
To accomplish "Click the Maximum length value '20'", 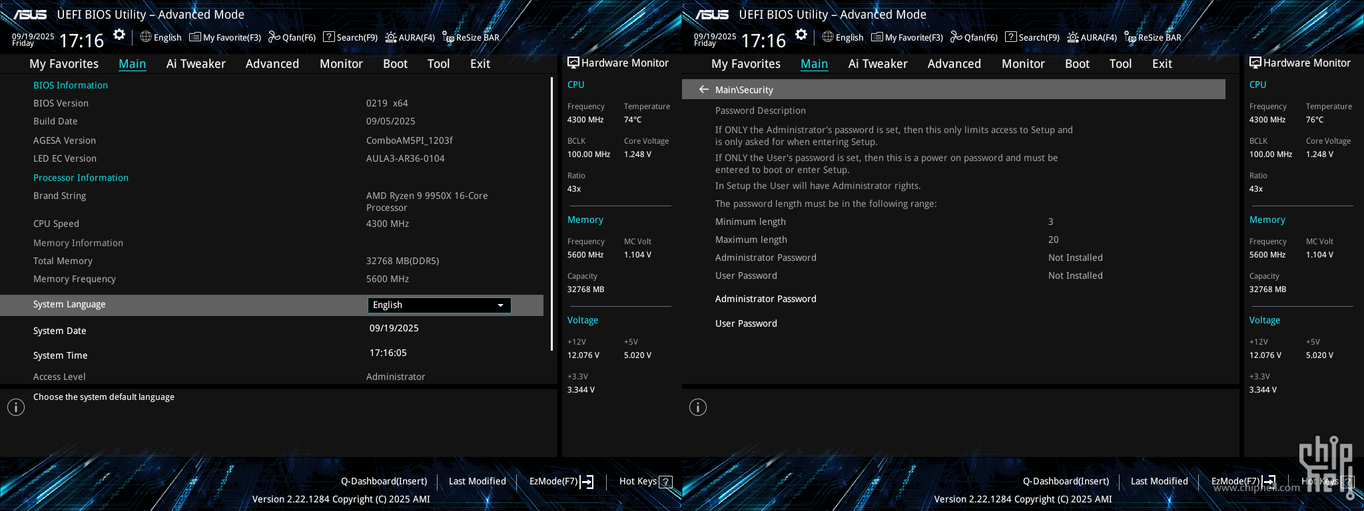I will pos(1054,240).
